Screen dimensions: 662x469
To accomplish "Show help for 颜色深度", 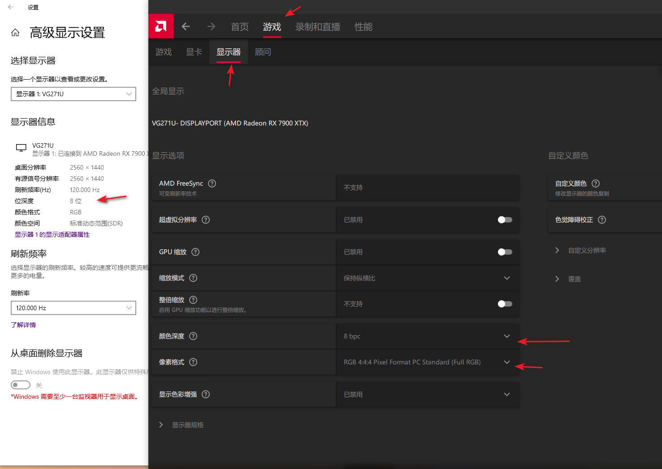I will tap(193, 336).
